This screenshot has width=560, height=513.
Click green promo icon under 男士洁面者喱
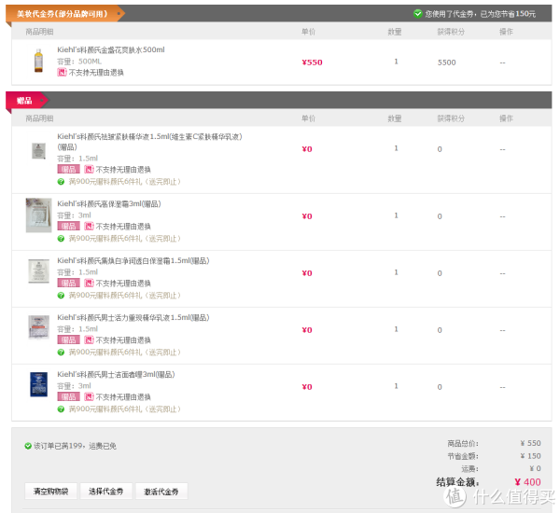[x=61, y=409]
